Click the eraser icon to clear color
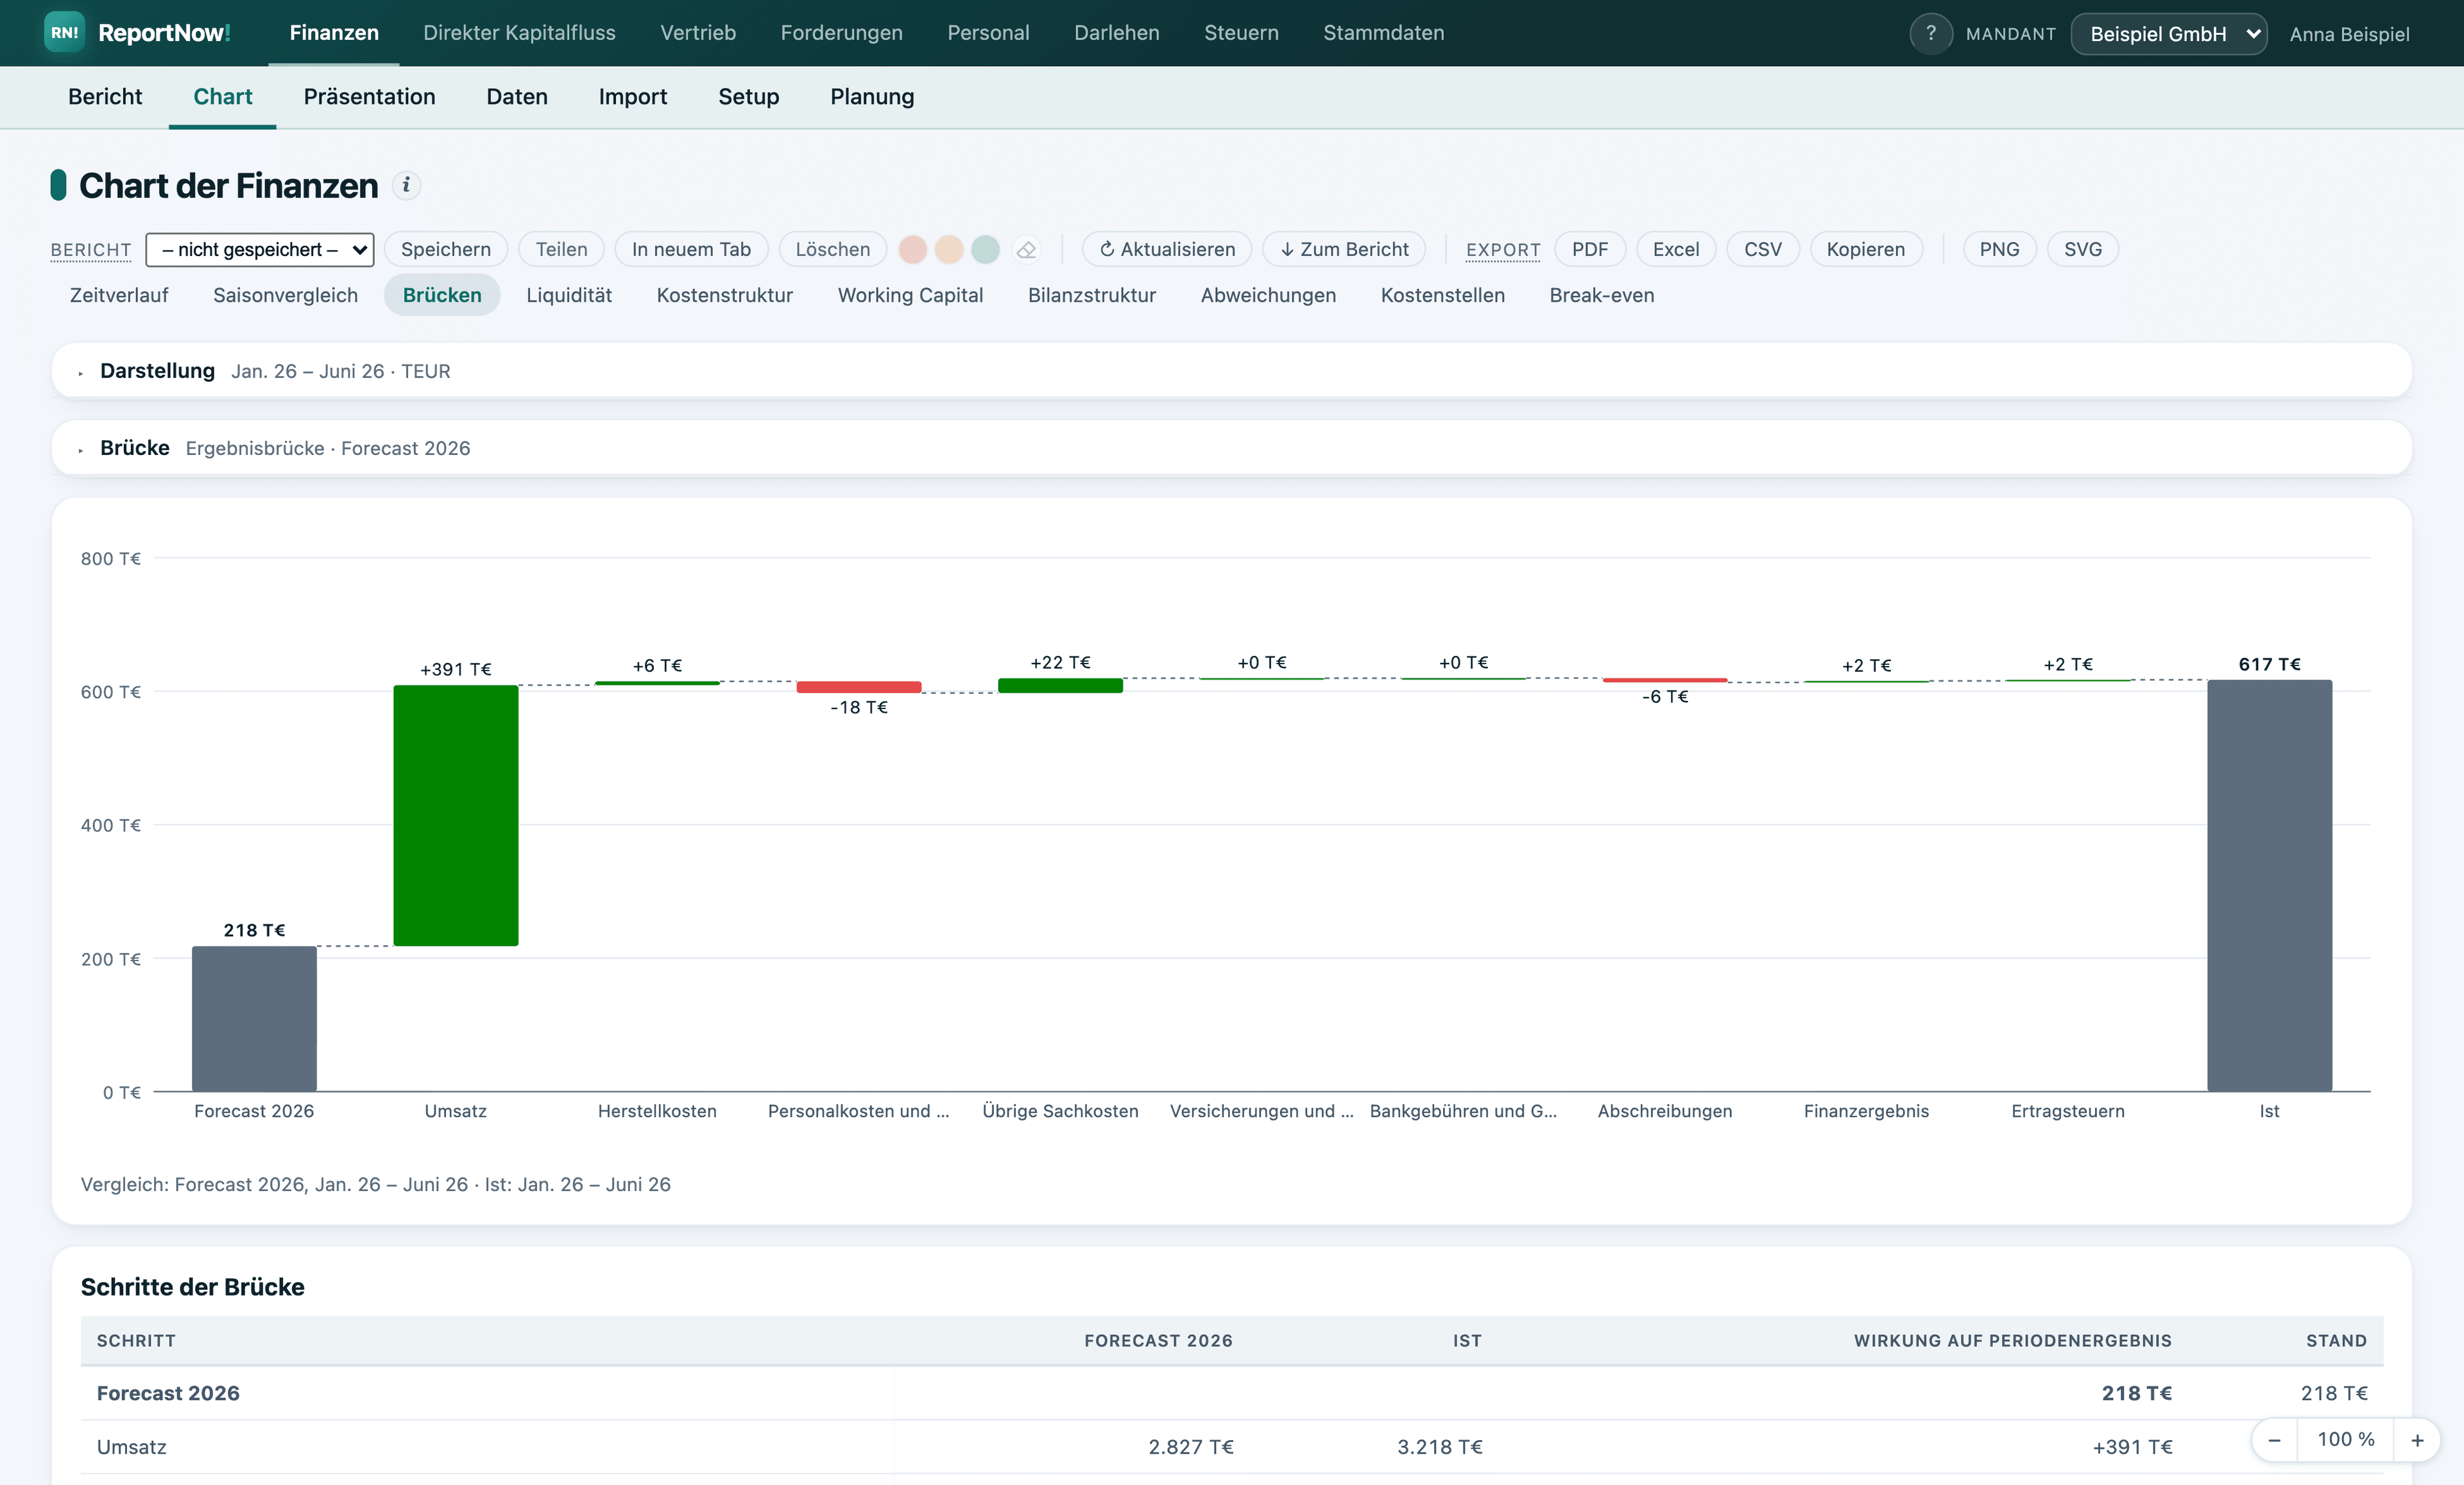 [x=1026, y=250]
